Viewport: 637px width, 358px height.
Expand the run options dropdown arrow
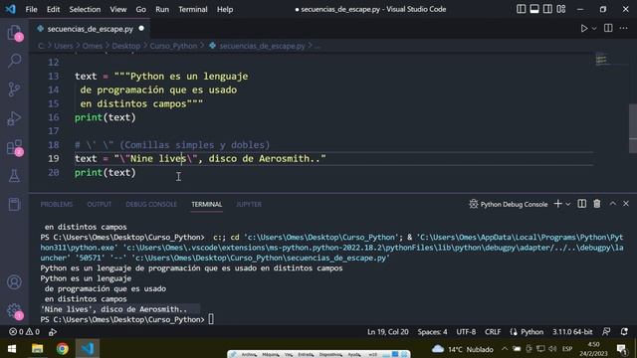coord(594,29)
